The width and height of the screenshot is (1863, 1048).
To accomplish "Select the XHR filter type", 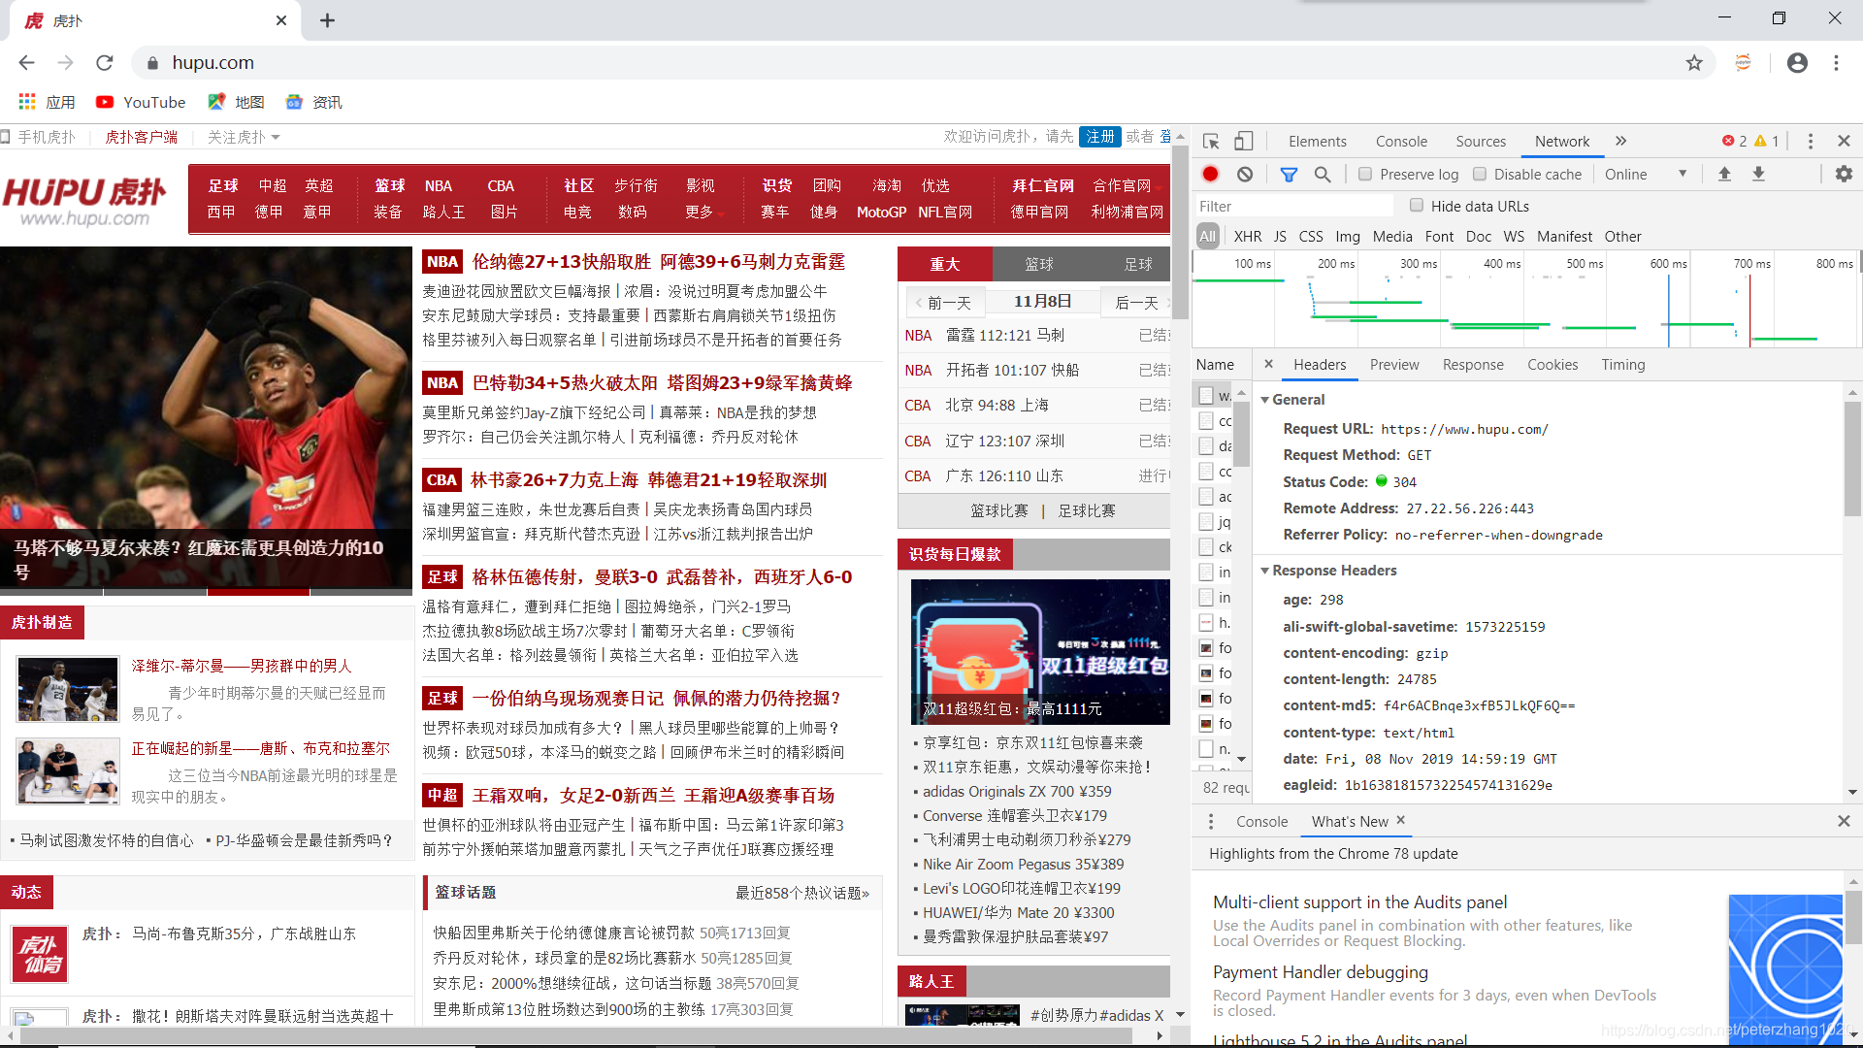I will tap(1248, 237).
